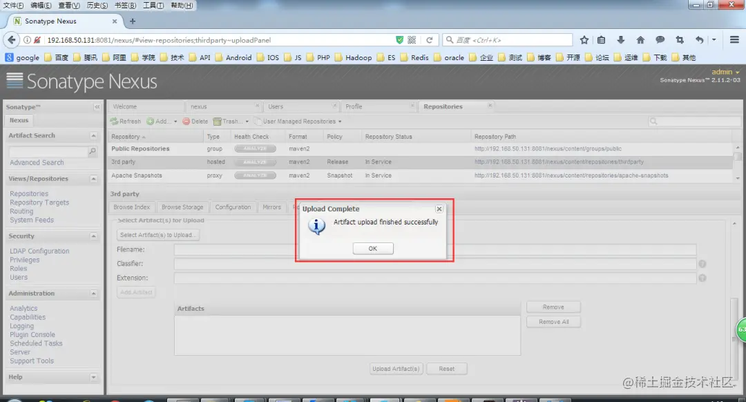The height and width of the screenshot is (402, 746).
Task: Open the 文件(F) menu
Action: pos(13,6)
